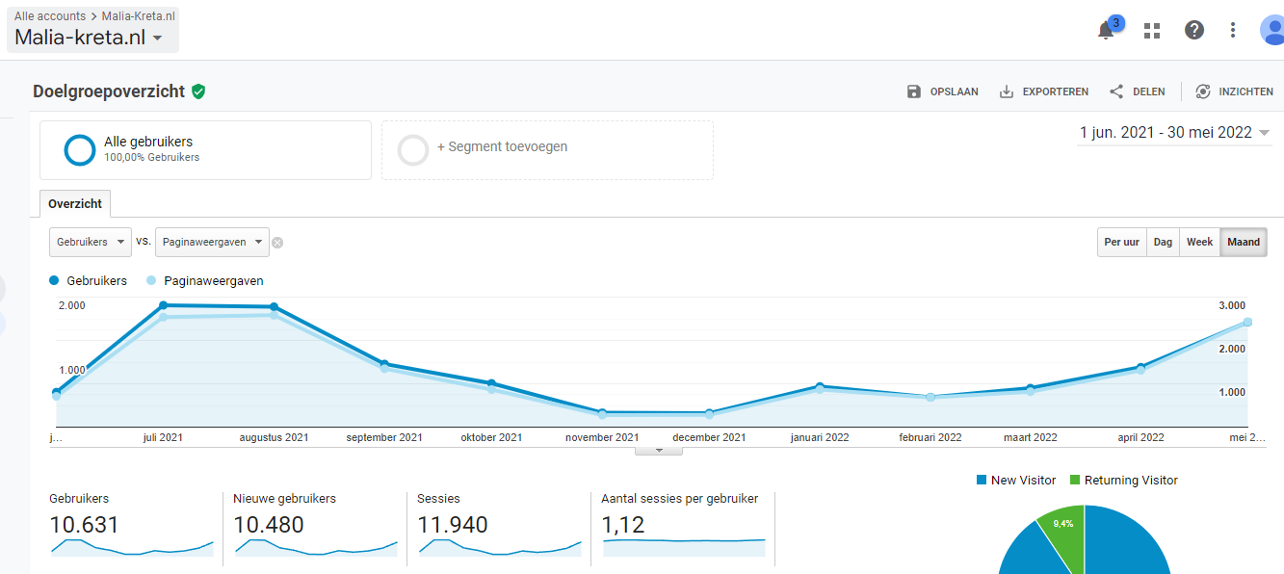The width and height of the screenshot is (1284, 574).
Task: Click the juli 2021 data point
Action: [163, 305]
